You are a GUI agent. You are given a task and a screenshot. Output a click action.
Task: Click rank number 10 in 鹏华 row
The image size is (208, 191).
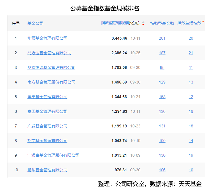[x=16, y=170]
